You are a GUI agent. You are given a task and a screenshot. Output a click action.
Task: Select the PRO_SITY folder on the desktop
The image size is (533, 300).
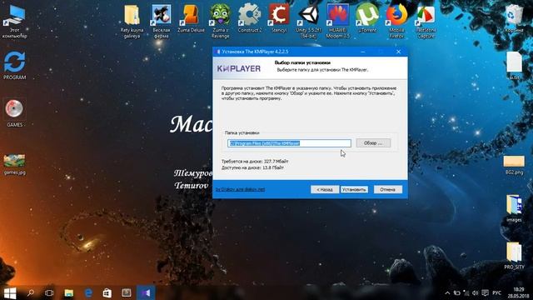(514, 256)
